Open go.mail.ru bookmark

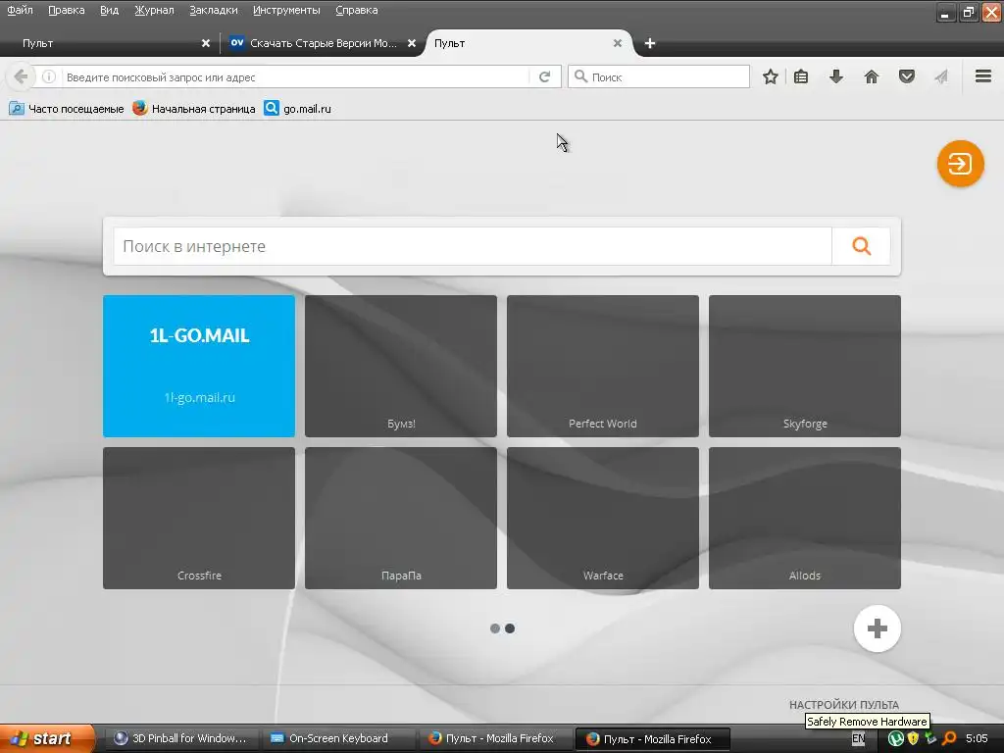click(298, 109)
